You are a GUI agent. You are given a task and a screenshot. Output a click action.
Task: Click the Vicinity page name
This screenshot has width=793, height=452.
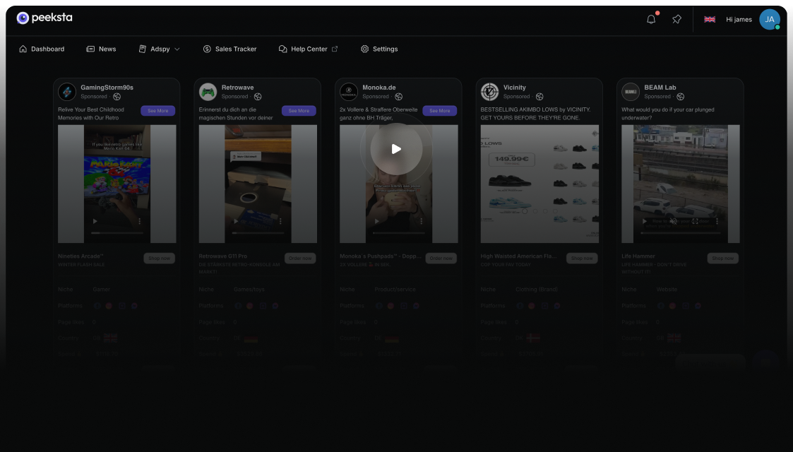[514, 88]
